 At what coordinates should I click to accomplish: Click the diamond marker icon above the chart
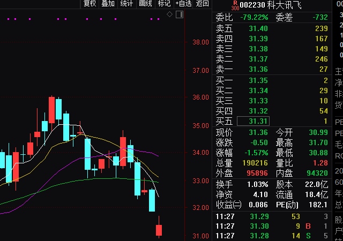pos(170,14)
